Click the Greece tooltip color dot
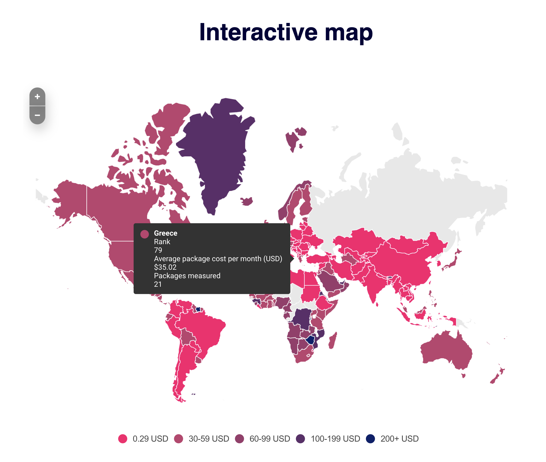This screenshot has width=546, height=462. (144, 234)
